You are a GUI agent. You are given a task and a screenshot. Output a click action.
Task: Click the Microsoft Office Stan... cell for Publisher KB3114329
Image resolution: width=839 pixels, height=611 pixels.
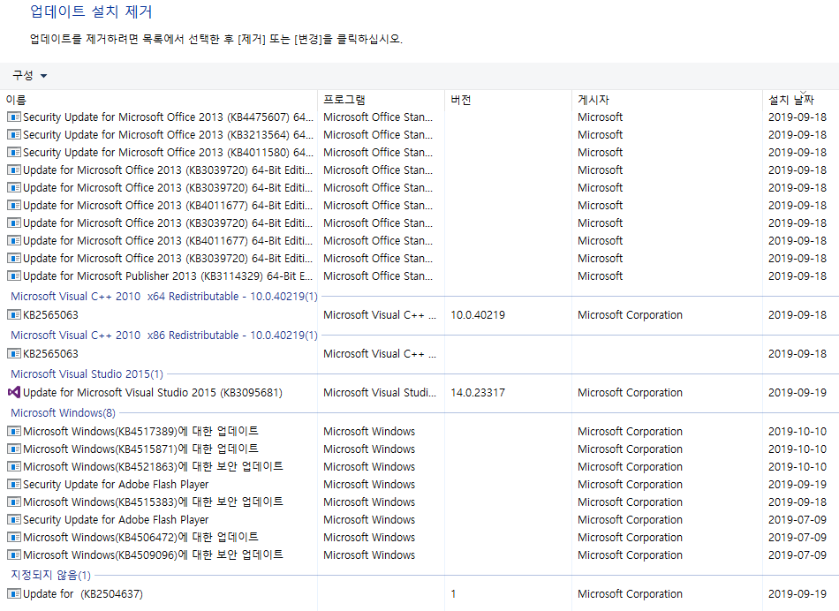378,275
